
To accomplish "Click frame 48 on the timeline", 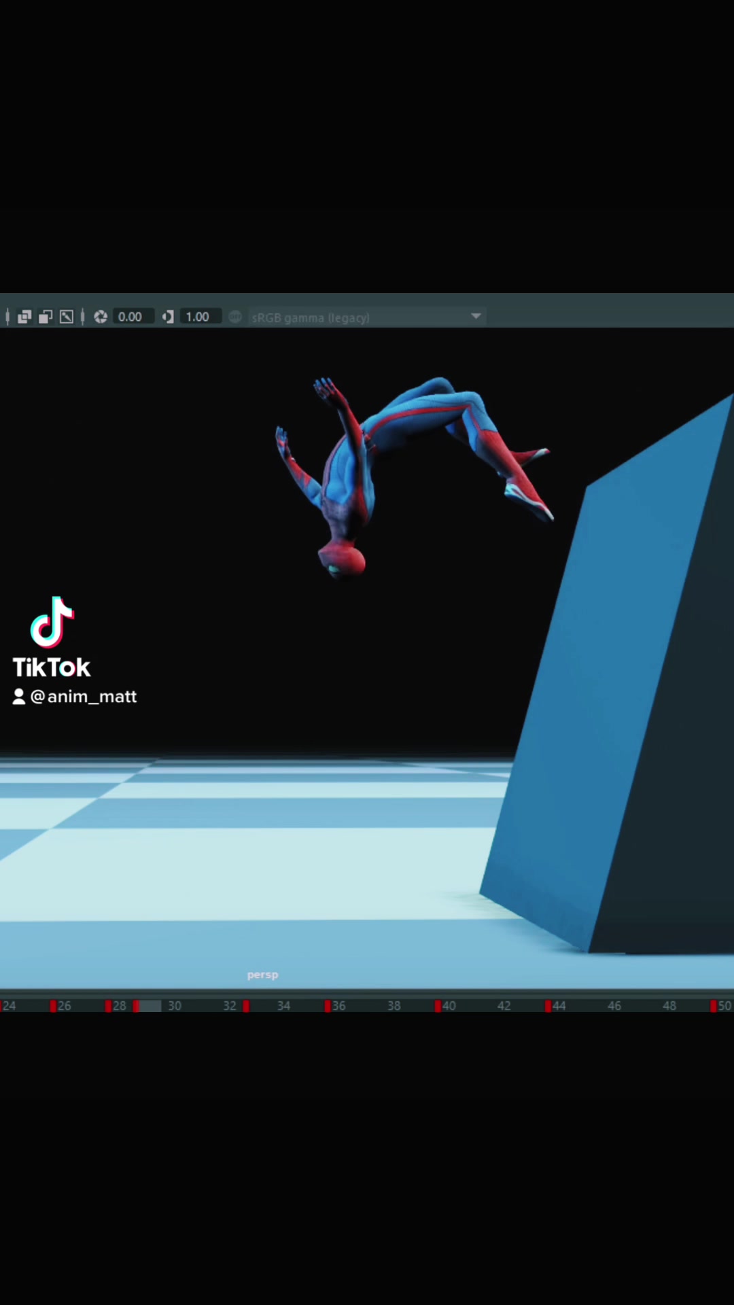I will coord(669,1006).
